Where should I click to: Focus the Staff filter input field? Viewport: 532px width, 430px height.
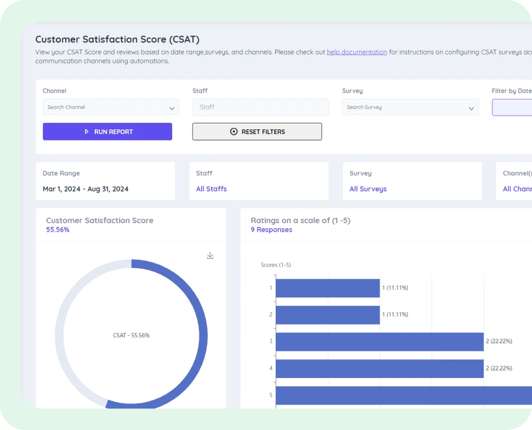(260, 107)
